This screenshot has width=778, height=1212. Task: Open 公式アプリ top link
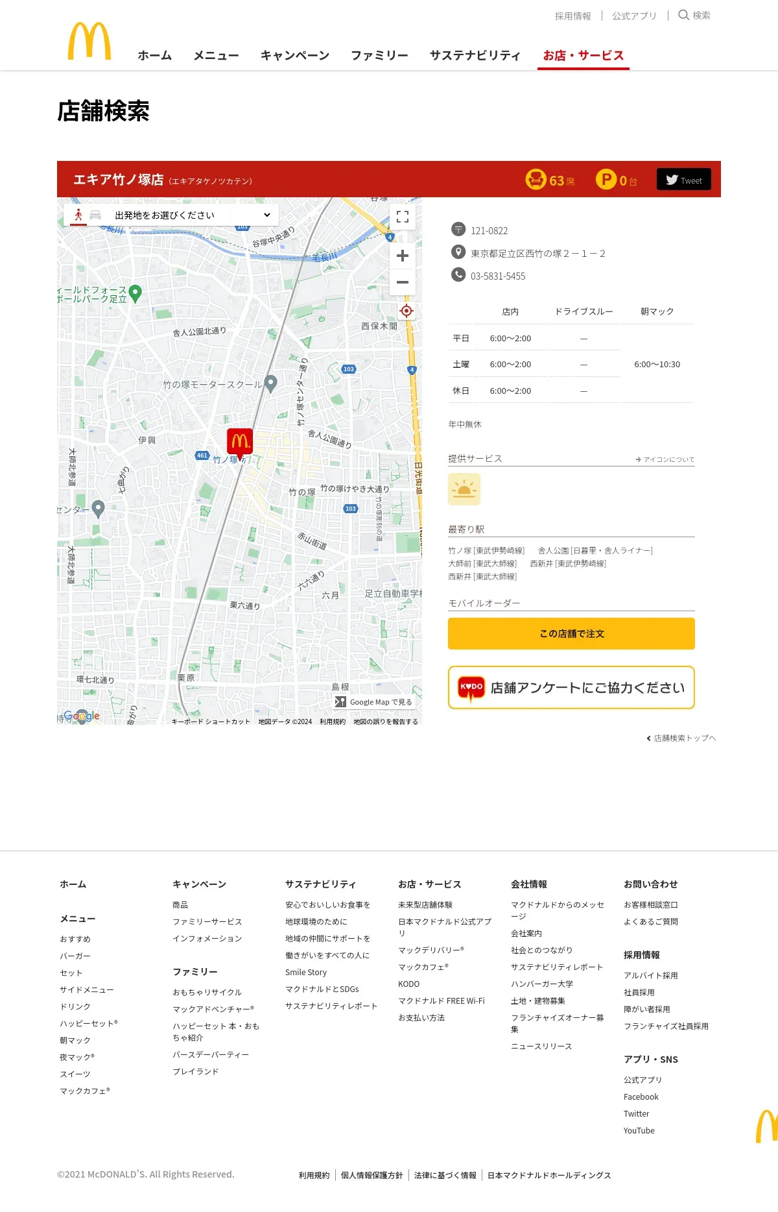tap(634, 16)
